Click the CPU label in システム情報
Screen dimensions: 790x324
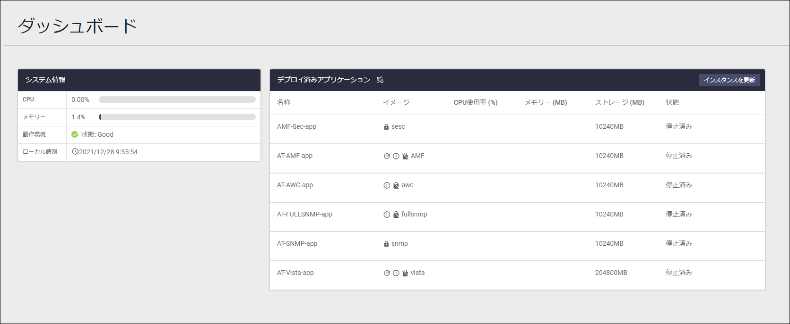pos(28,100)
